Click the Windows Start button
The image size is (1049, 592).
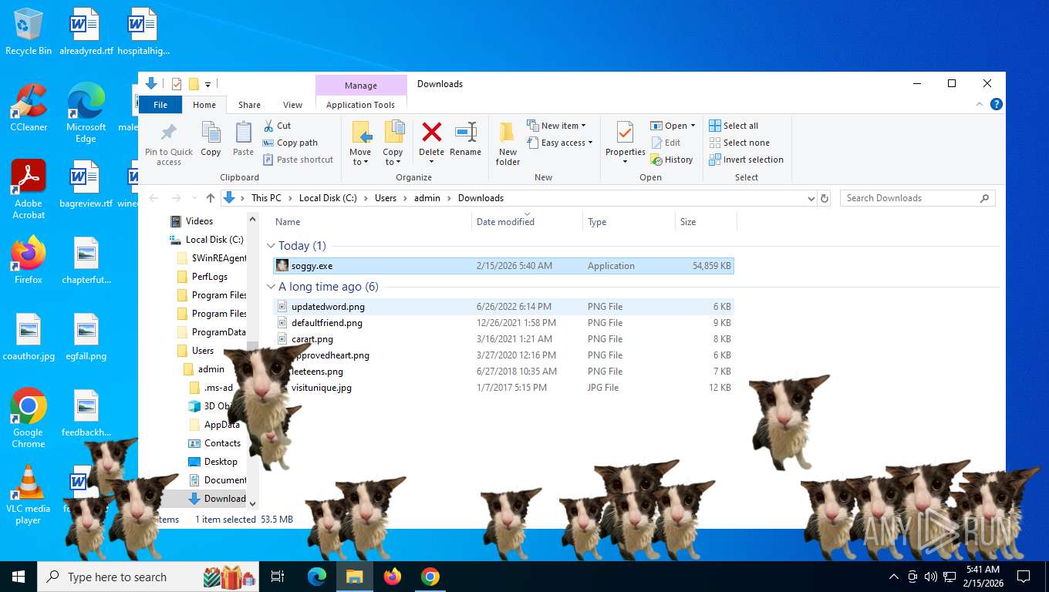(19, 577)
